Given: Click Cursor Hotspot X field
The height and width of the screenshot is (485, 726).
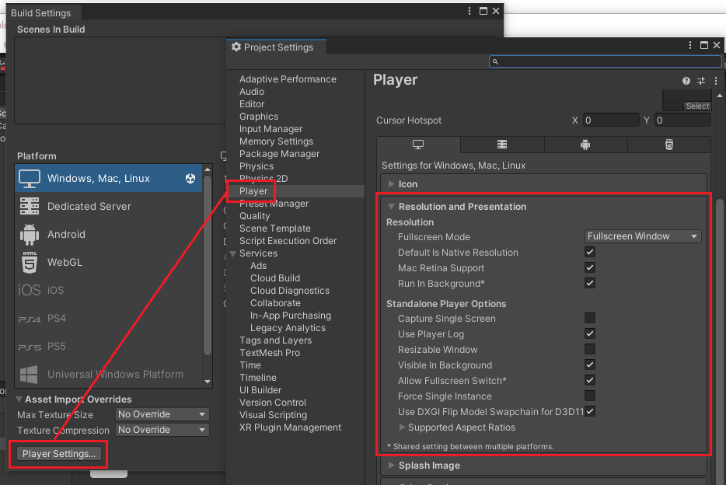Looking at the screenshot, I should 611,120.
